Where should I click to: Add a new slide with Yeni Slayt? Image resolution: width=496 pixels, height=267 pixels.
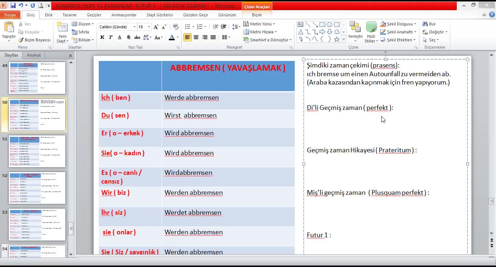coord(62,32)
